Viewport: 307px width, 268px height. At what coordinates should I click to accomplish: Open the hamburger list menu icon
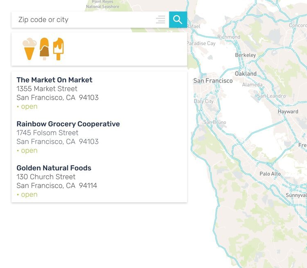point(160,20)
